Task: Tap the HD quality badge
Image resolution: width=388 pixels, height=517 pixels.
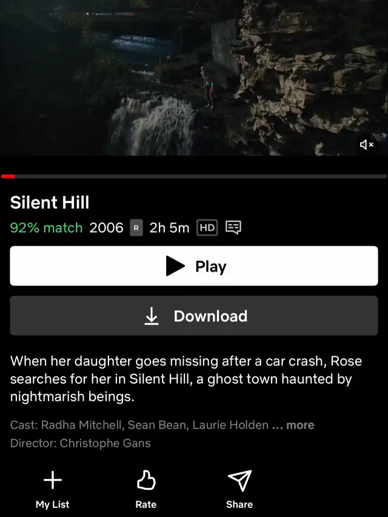Action: [207, 227]
